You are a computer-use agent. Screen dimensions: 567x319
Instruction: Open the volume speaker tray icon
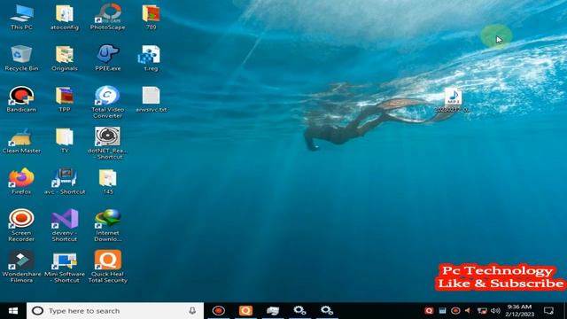(x=495, y=311)
